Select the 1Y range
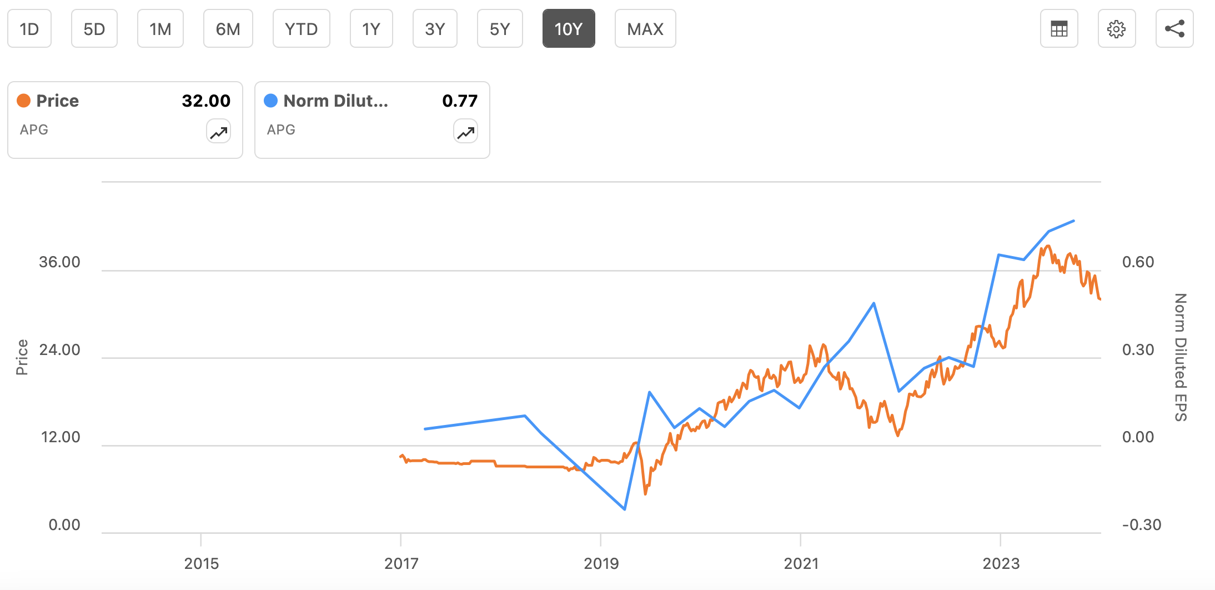The height and width of the screenshot is (590, 1215). (x=371, y=28)
